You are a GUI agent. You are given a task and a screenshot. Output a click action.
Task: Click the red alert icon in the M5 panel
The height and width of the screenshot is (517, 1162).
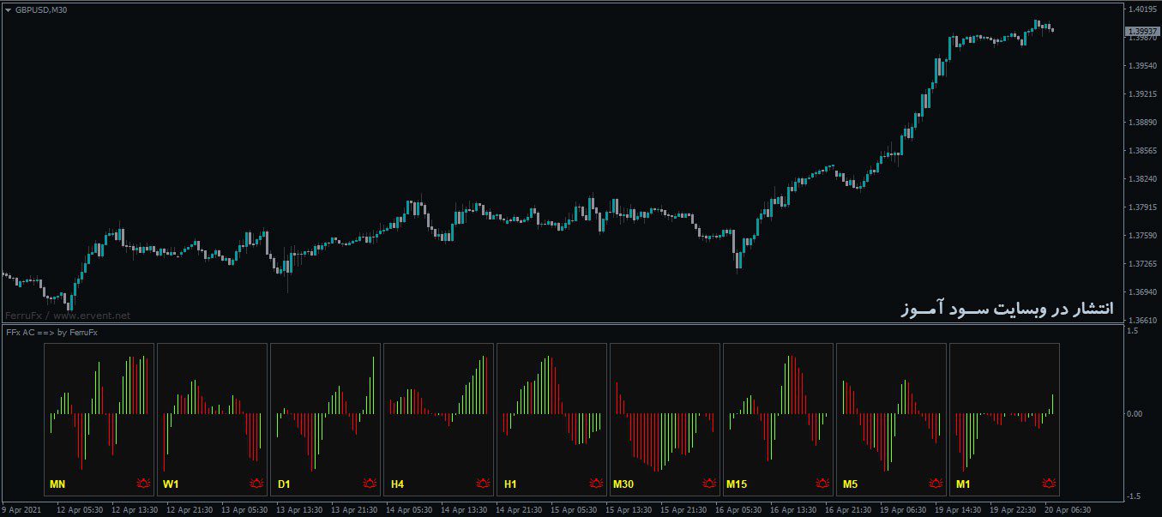pos(936,484)
